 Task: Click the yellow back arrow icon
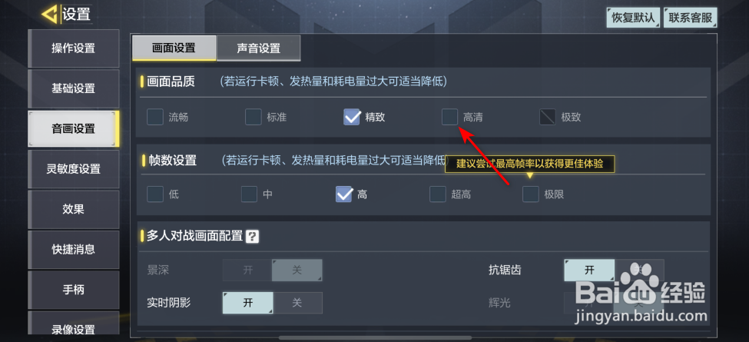49,15
